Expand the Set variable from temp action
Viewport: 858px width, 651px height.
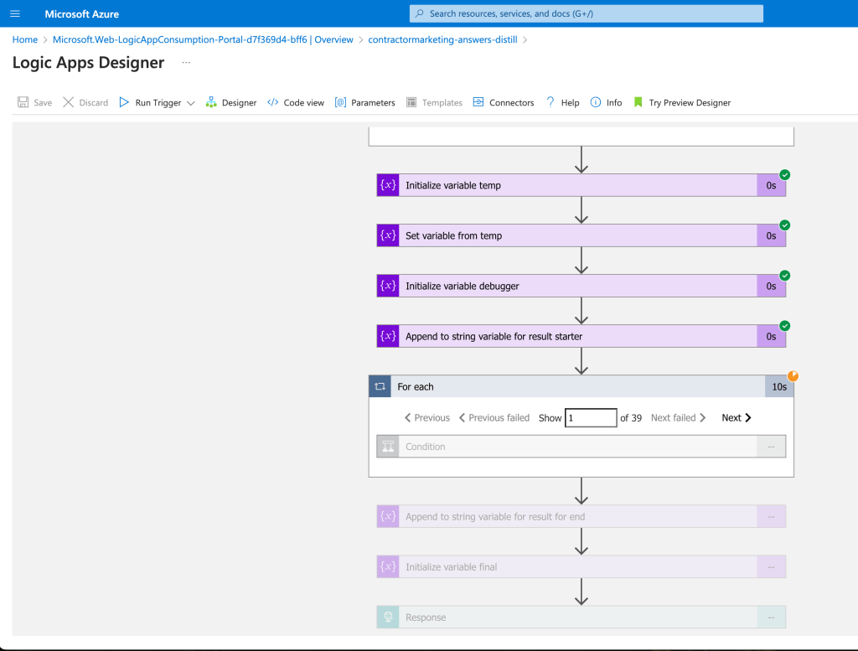click(x=581, y=235)
